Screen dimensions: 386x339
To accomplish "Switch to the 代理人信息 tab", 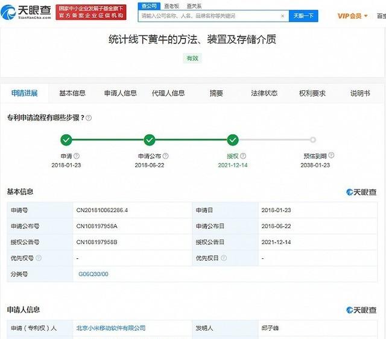I will point(168,93).
